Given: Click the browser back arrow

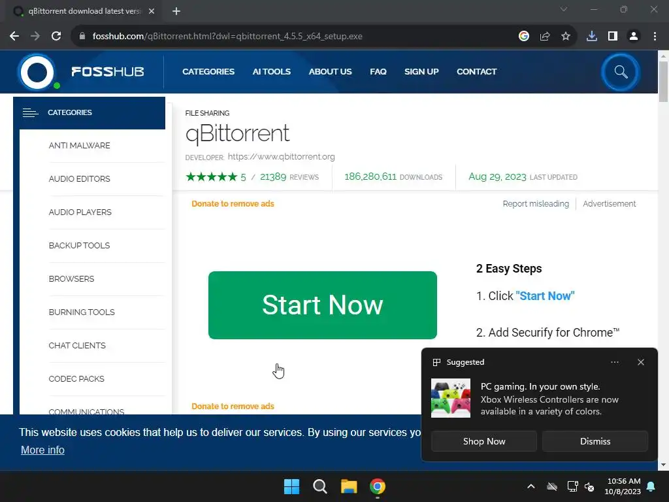Looking at the screenshot, I should pyautogui.click(x=14, y=37).
